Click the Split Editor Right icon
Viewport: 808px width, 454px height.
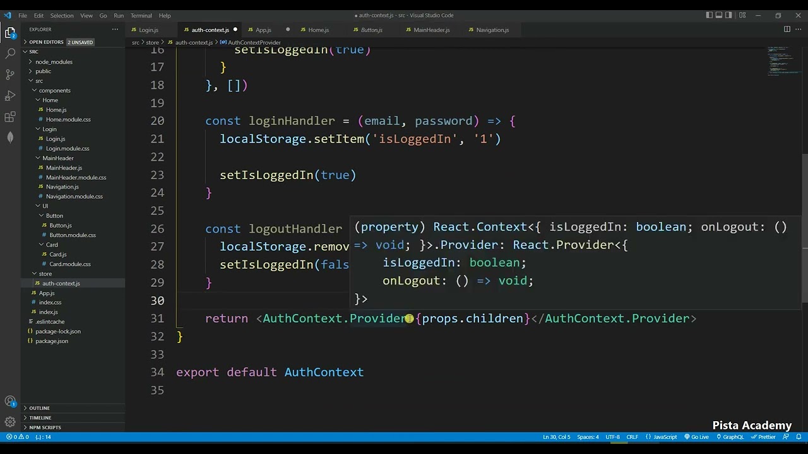tap(787, 30)
